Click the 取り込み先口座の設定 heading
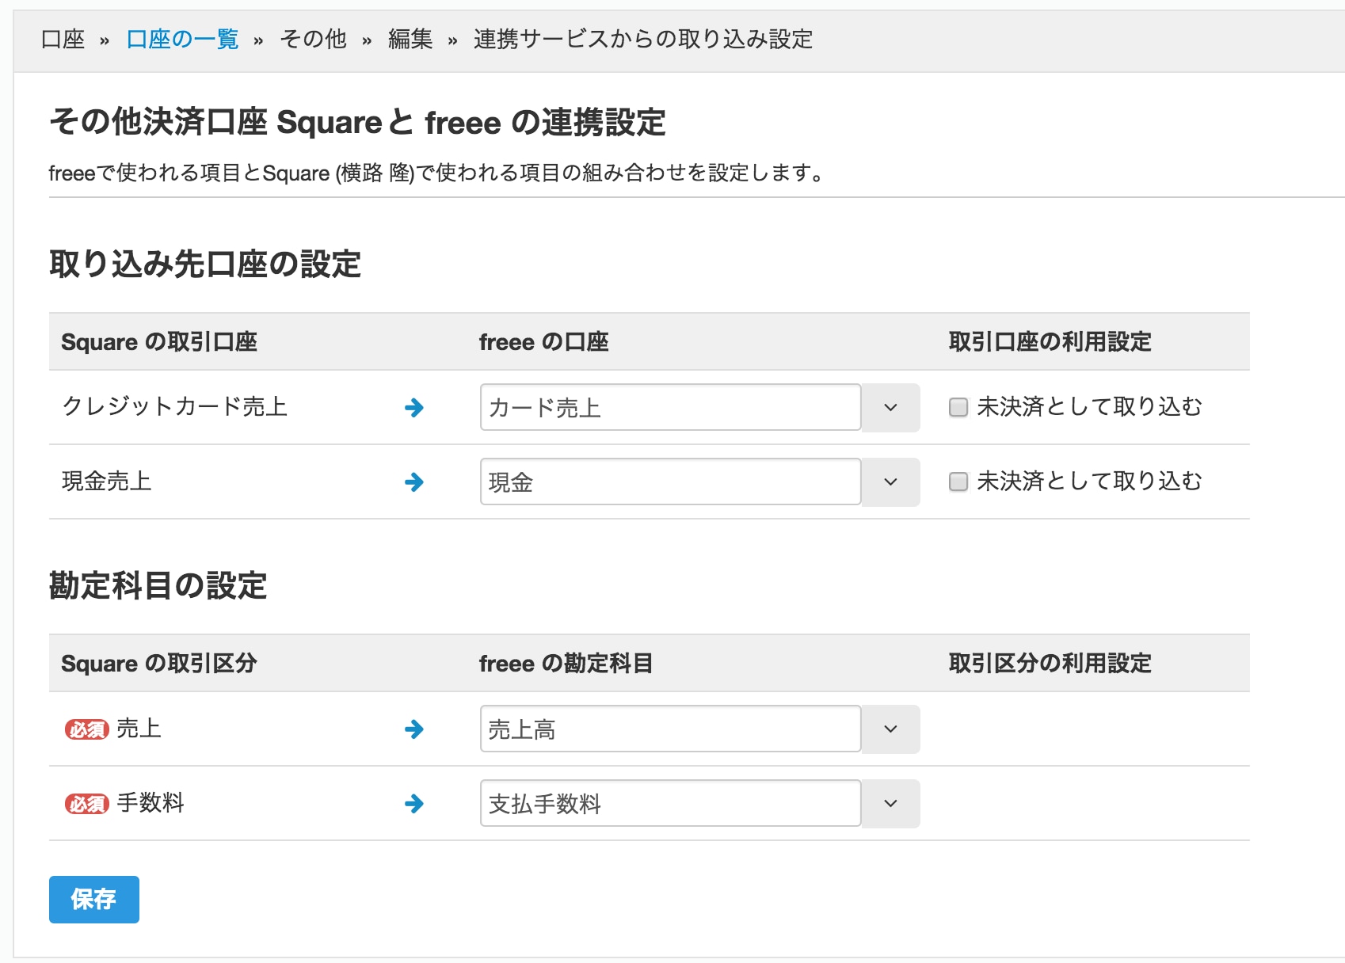 pos(205,265)
